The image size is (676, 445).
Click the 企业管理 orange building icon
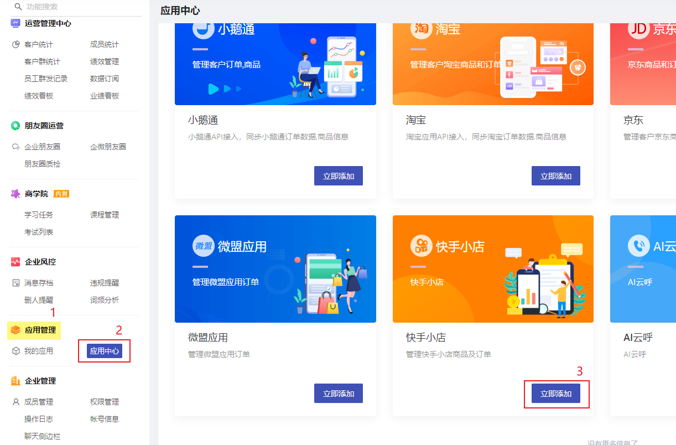click(15, 381)
